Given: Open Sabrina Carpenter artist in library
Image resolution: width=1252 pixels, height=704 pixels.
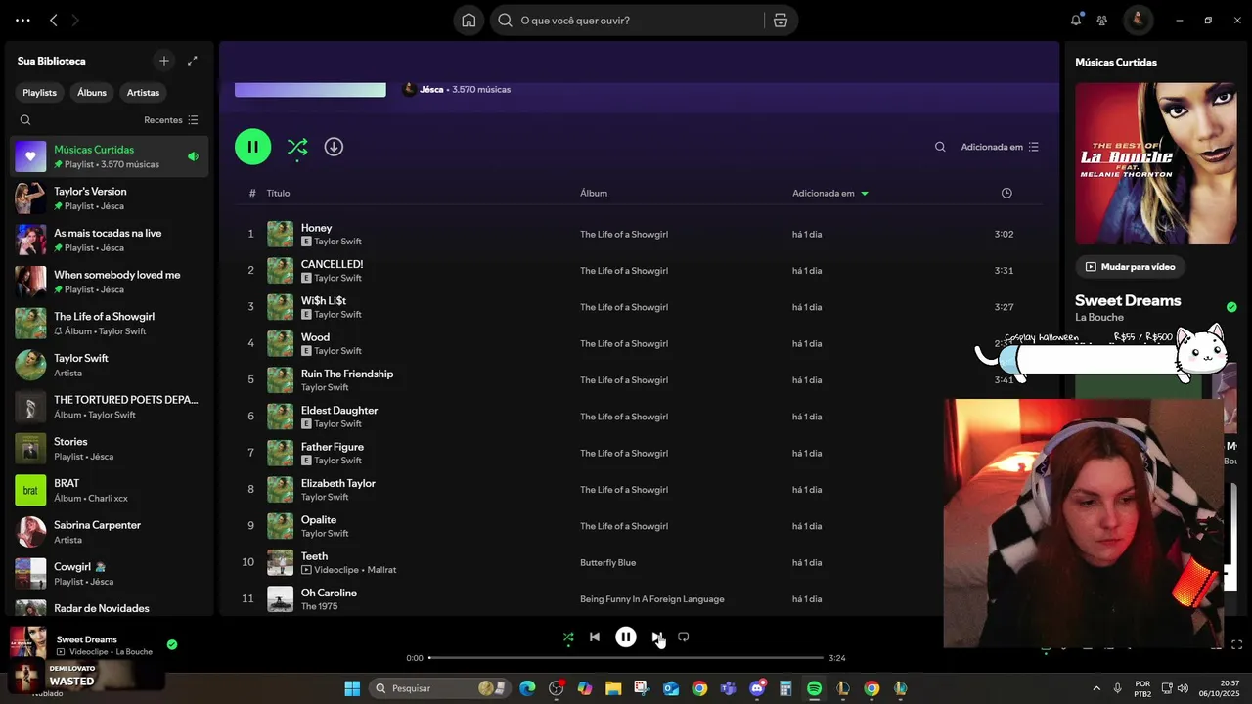Looking at the screenshot, I should coord(109,532).
